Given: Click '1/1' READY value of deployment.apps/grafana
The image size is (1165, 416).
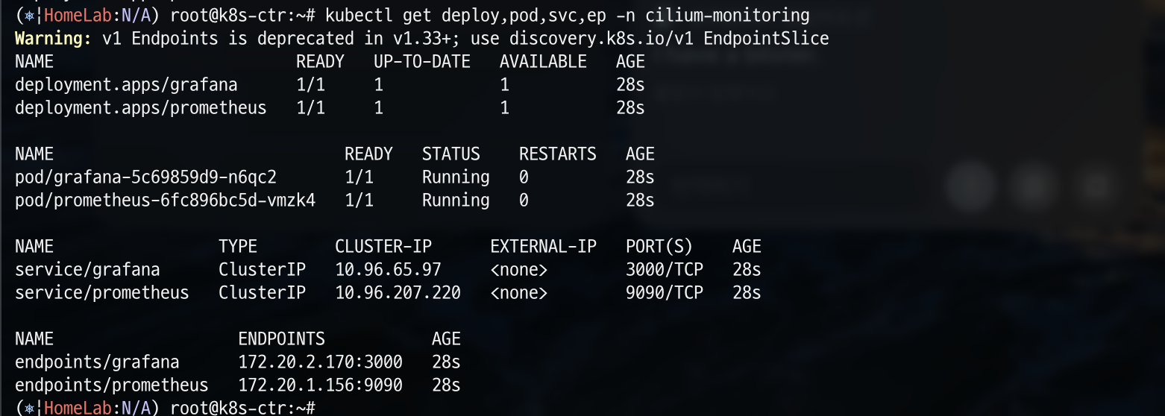Looking at the screenshot, I should (x=311, y=84).
